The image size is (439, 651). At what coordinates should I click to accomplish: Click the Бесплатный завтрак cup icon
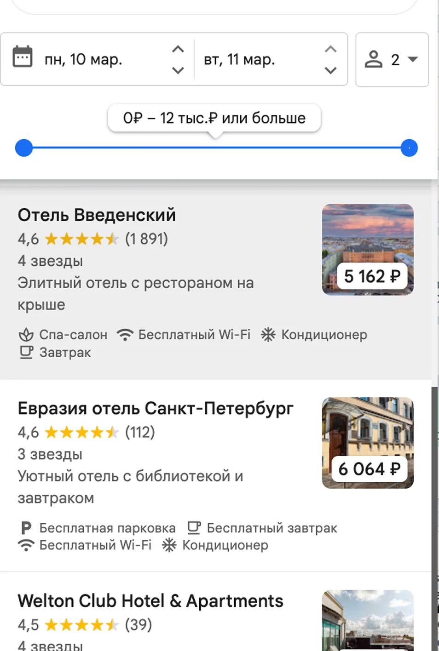point(194,528)
